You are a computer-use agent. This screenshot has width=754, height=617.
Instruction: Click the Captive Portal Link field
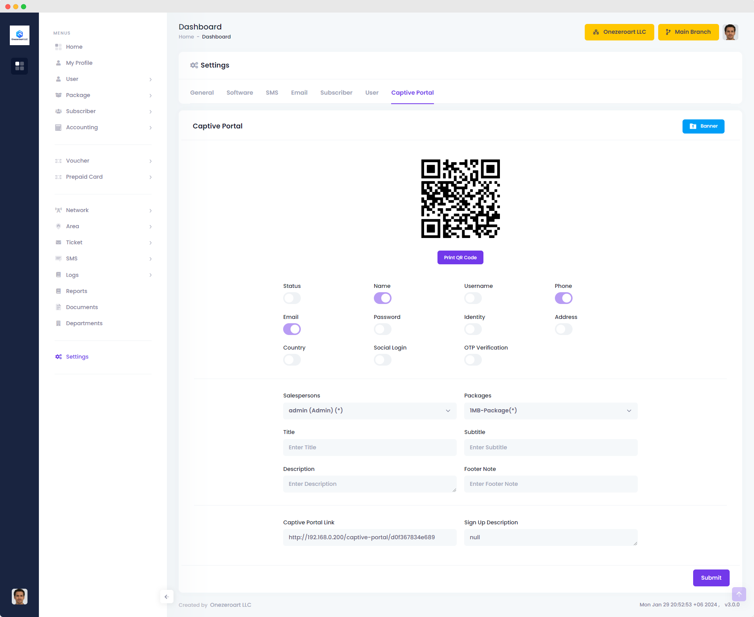[370, 537]
